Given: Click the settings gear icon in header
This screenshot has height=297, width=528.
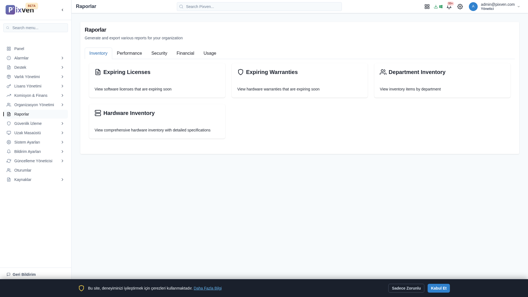Looking at the screenshot, I should [460, 7].
